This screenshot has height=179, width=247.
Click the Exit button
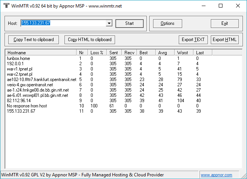pyautogui.click(x=224, y=23)
